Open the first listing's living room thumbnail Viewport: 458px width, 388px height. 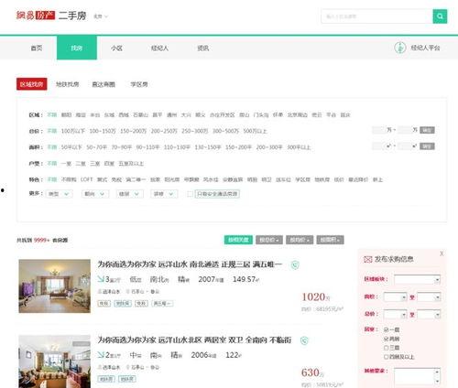(x=55, y=286)
